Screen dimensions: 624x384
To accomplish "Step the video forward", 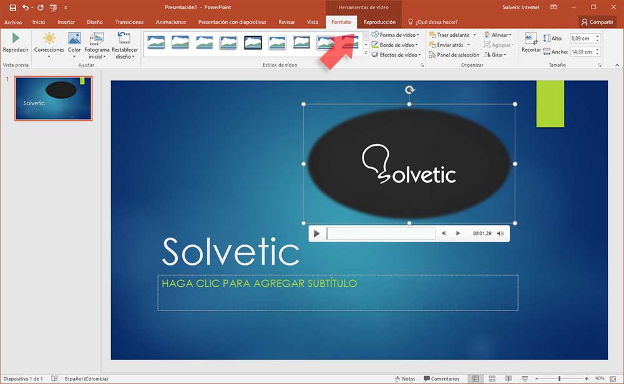I will click(457, 233).
